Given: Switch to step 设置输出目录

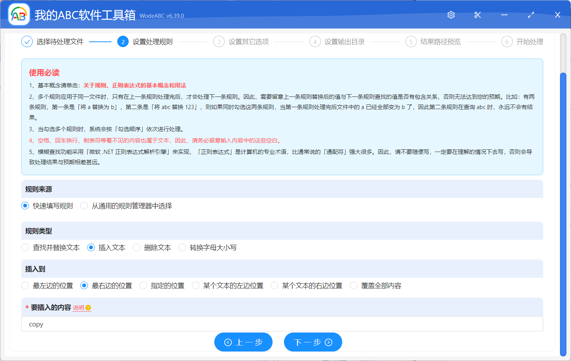Looking at the screenshot, I should [x=315, y=41].
